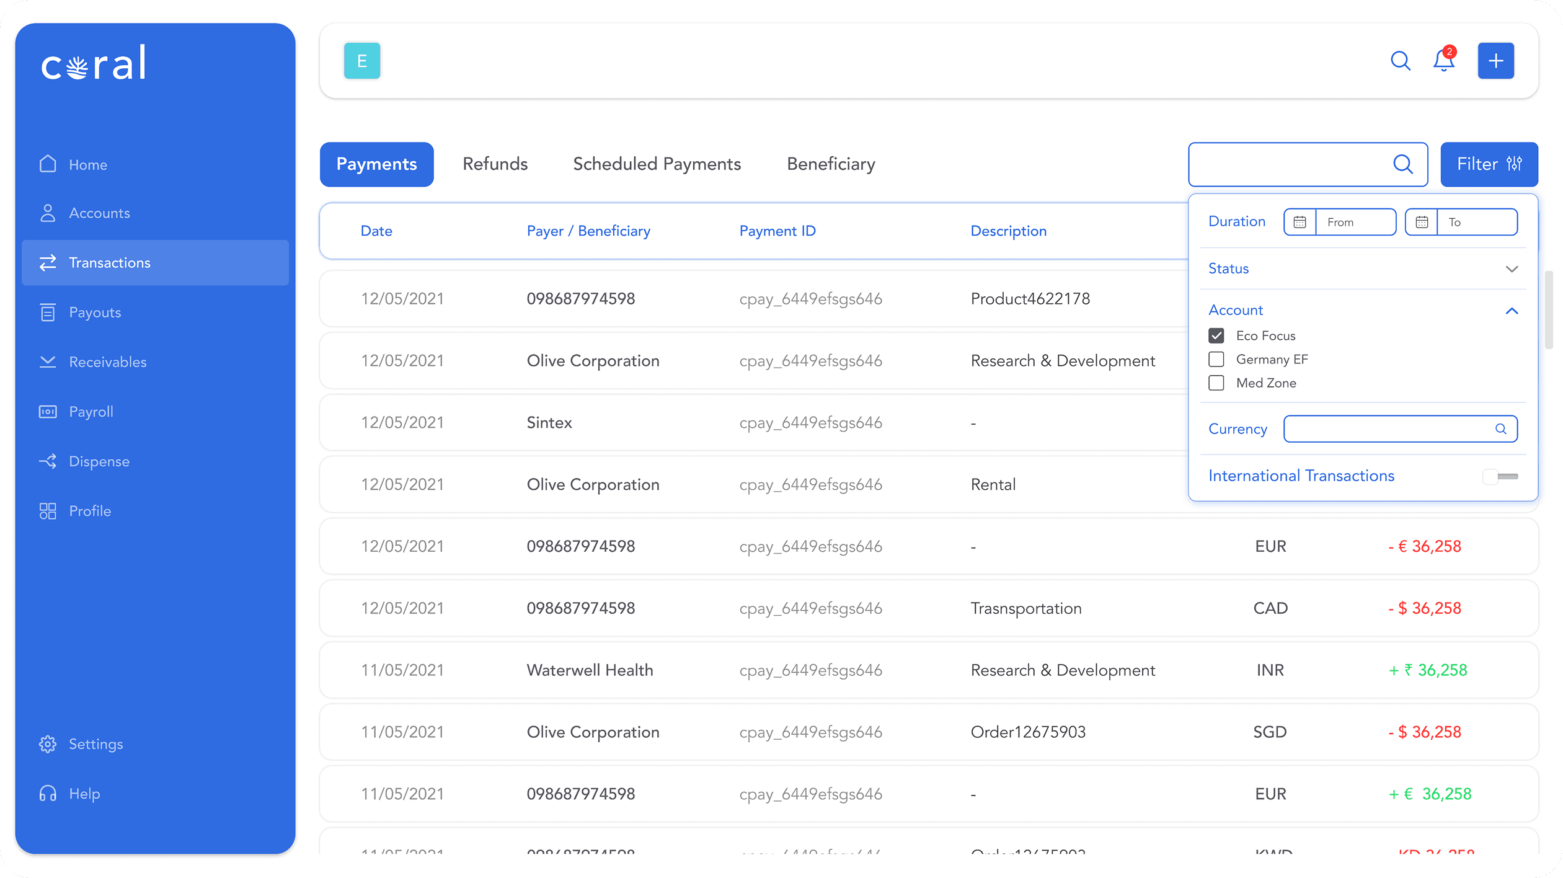
Task: Open Settings from the sidebar
Action: pyautogui.click(x=95, y=744)
